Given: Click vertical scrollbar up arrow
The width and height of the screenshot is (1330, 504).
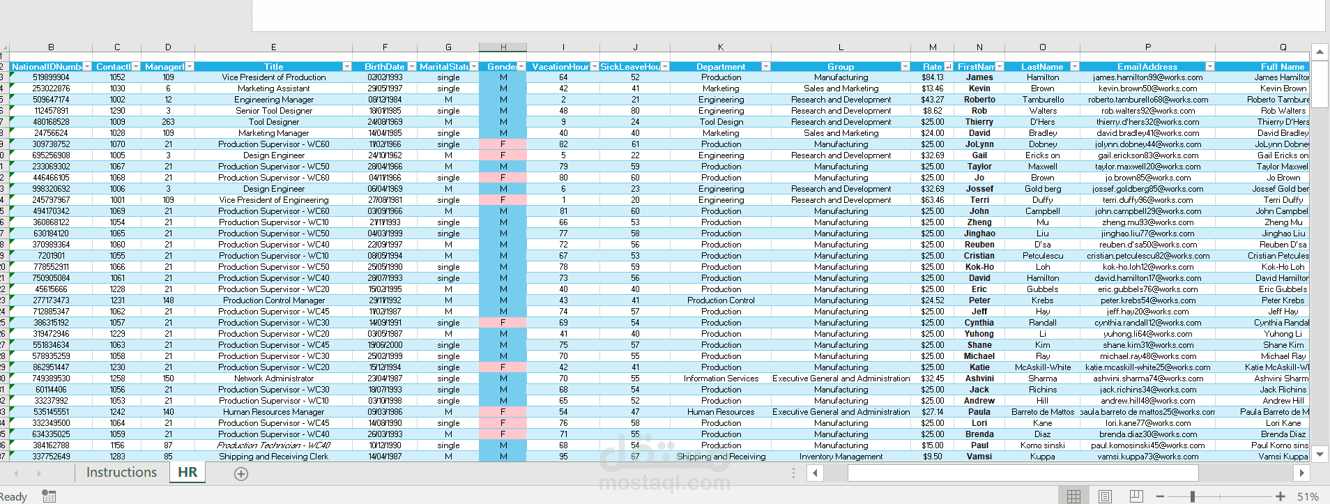Looking at the screenshot, I should coord(1320,52).
